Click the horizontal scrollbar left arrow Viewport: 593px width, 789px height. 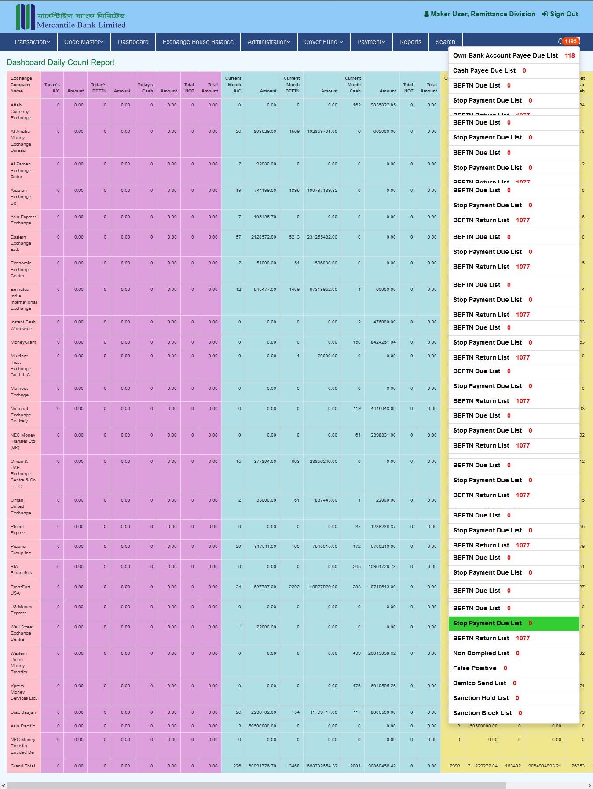(x=4, y=785)
